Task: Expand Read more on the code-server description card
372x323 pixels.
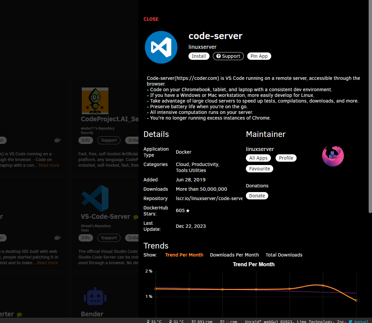Action: coord(49,165)
